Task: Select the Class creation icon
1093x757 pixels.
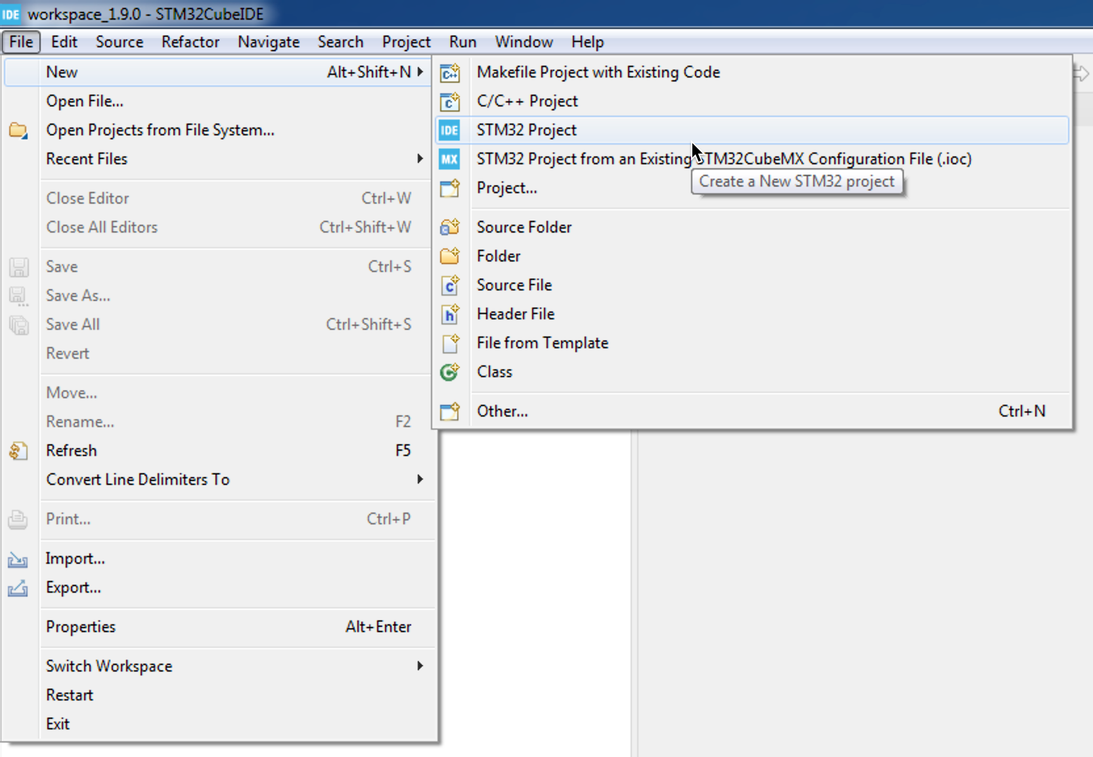Action: point(449,372)
